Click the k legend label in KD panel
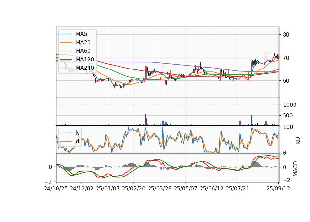The width and height of the screenshot is (310, 222). pyautogui.click(x=77, y=133)
